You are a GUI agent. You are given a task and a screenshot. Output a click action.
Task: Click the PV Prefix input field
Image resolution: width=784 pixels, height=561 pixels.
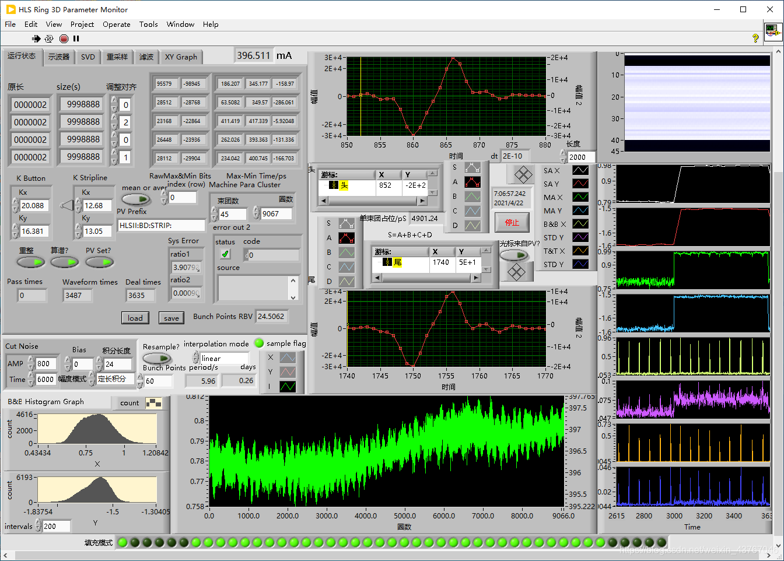(161, 225)
